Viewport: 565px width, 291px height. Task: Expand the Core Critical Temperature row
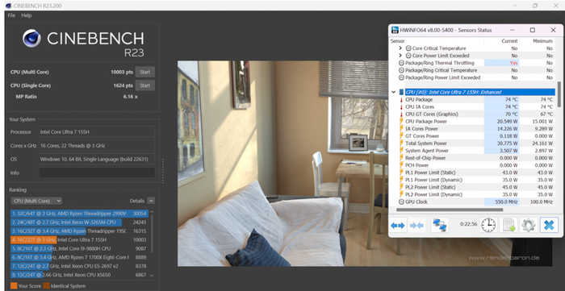400,48
